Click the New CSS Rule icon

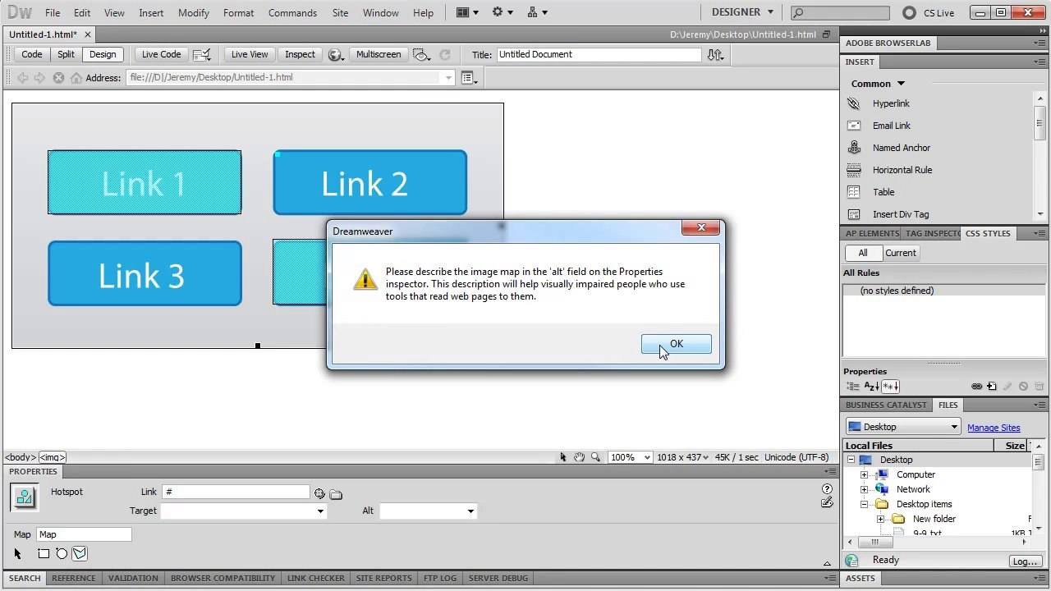point(992,387)
